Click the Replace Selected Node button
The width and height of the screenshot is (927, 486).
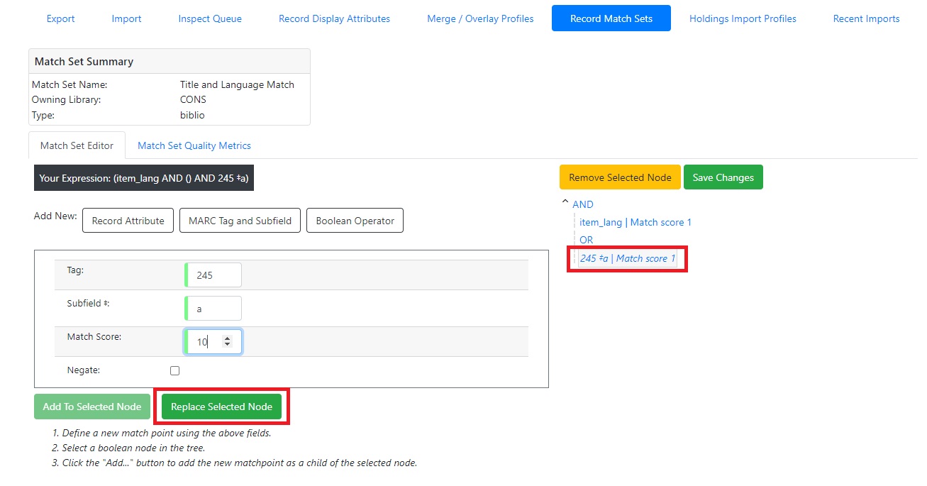(221, 407)
